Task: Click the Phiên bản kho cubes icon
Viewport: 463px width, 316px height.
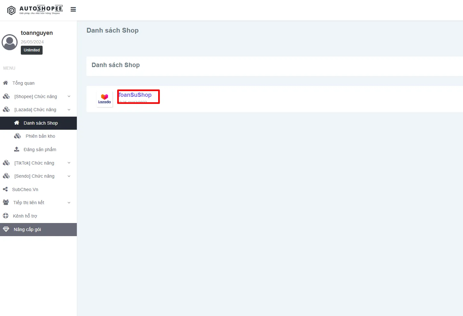Action: [x=17, y=136]
